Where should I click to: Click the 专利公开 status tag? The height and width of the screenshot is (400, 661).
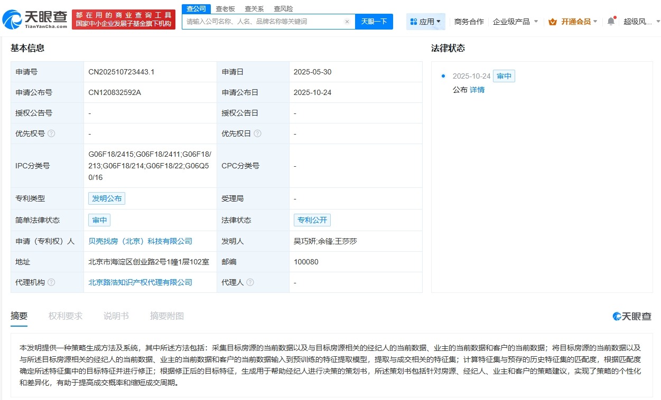312,220
